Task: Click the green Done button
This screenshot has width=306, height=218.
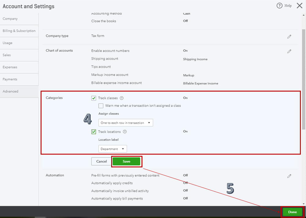Action: tap(292, 212)
